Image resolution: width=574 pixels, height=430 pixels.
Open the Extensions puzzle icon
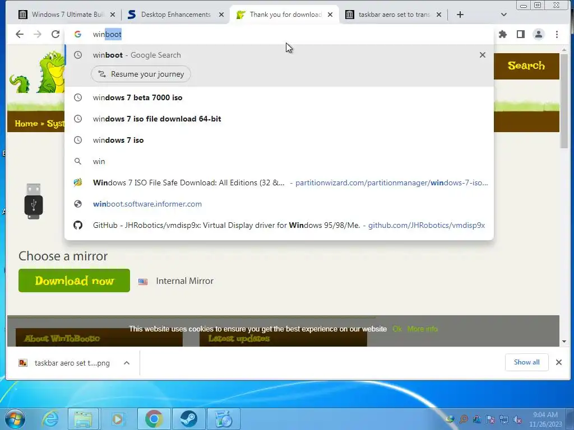click(x=503, y=34)
